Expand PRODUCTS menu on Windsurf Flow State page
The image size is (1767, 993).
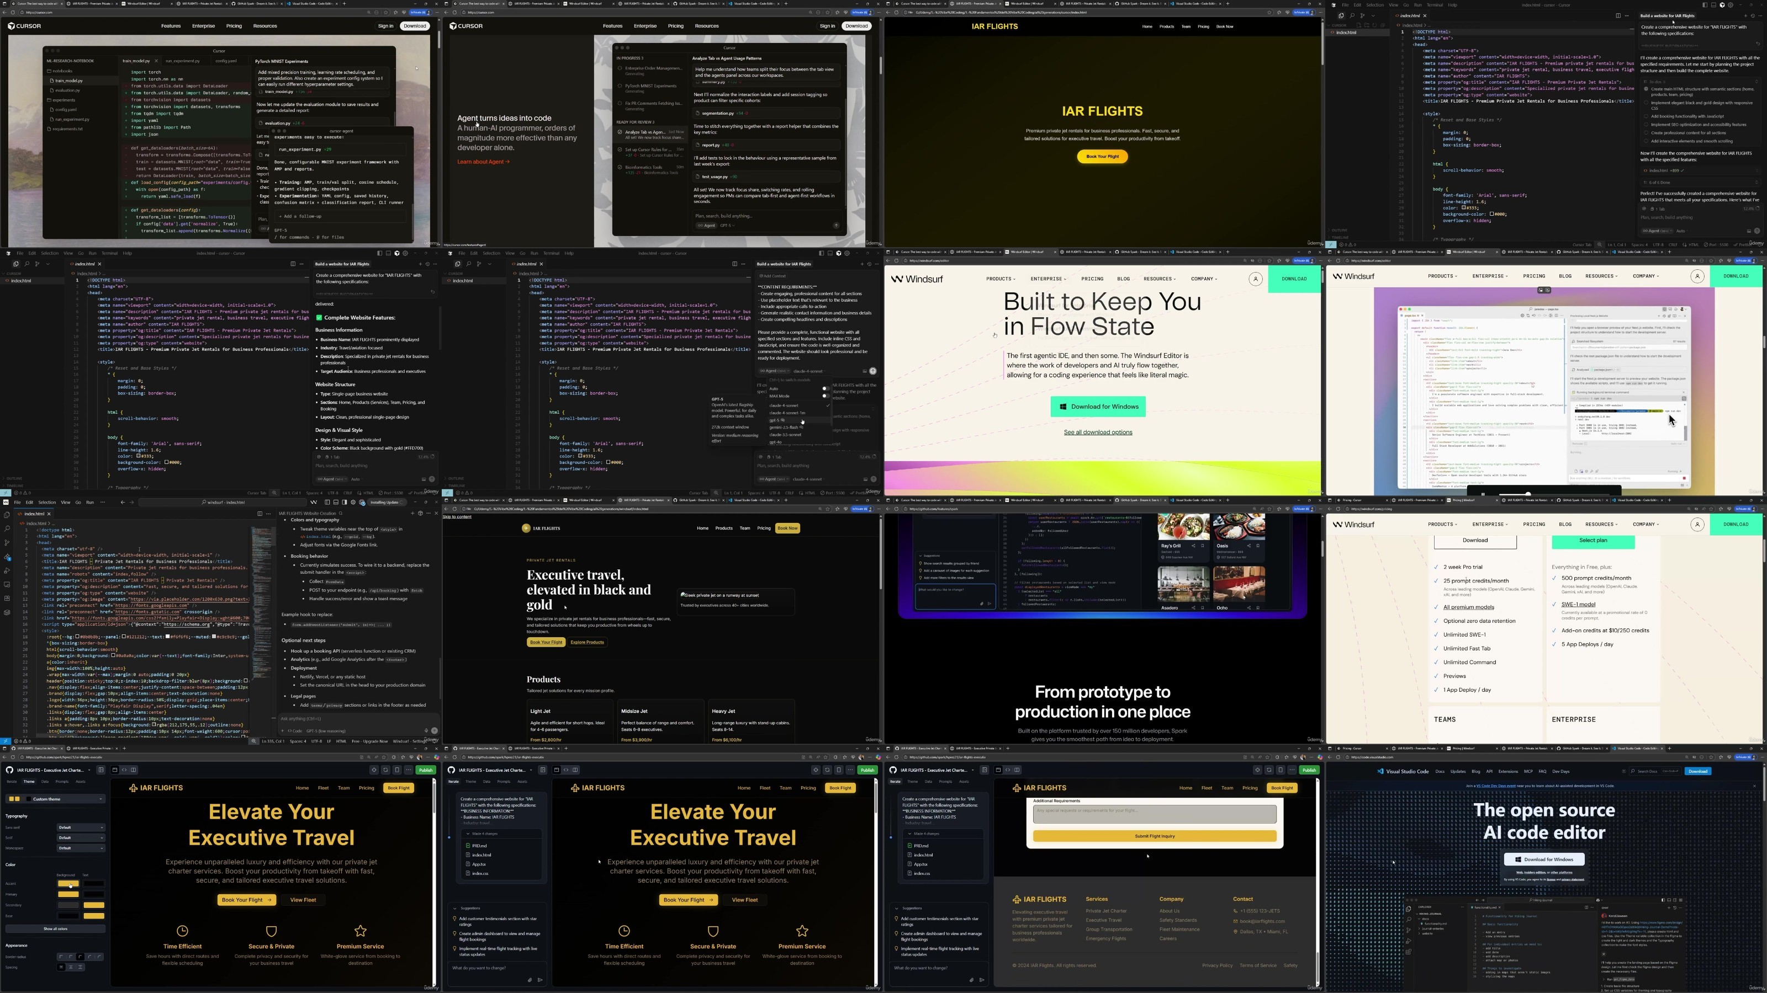click(1001, 279)
